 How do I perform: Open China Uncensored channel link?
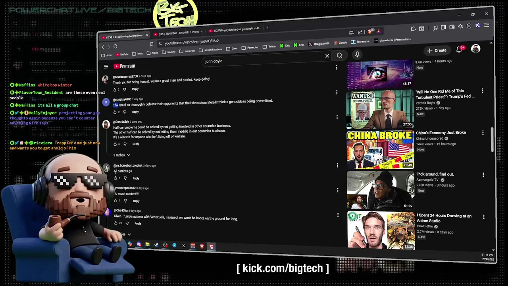click(x=429, y=139)
